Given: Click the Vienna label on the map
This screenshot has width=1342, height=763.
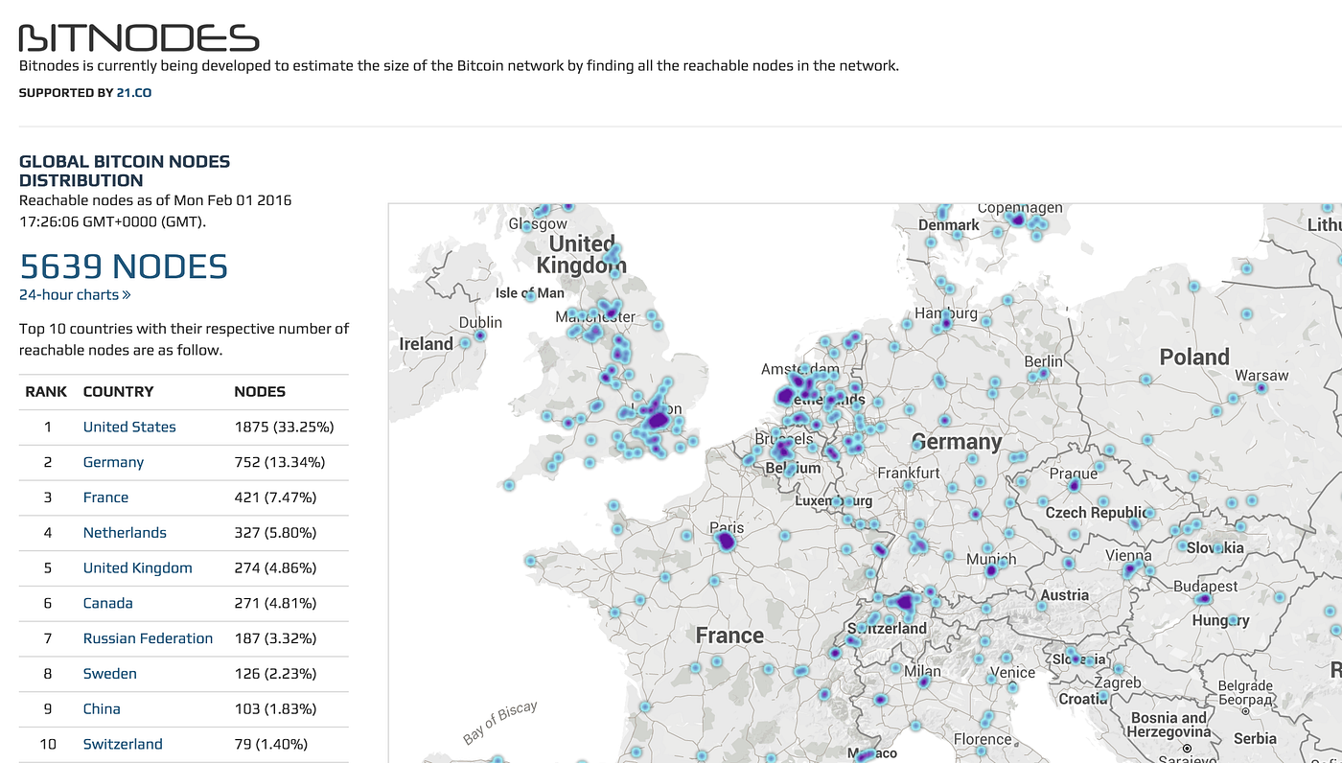Looking at the screenshot, I should 1128,555.
